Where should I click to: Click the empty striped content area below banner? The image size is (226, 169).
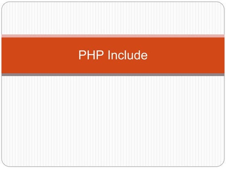click(113, 121)
